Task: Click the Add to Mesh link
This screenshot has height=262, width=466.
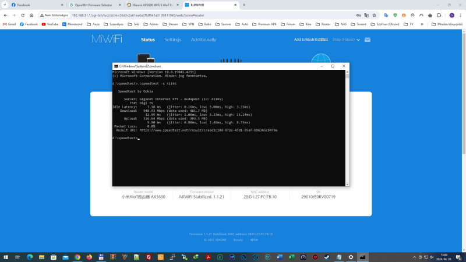Action: click(x=310, y=40)
